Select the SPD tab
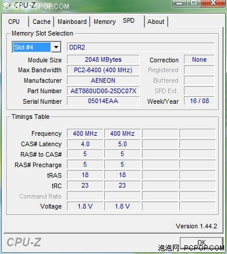This screenshot has width=227, height=254. pyautogui.click(x=132, y=21)
